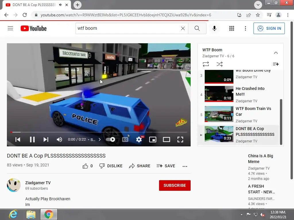Open more actions ellipsis below the video
The width and height of the screenshot is (294, 220).
click(185, 166)
